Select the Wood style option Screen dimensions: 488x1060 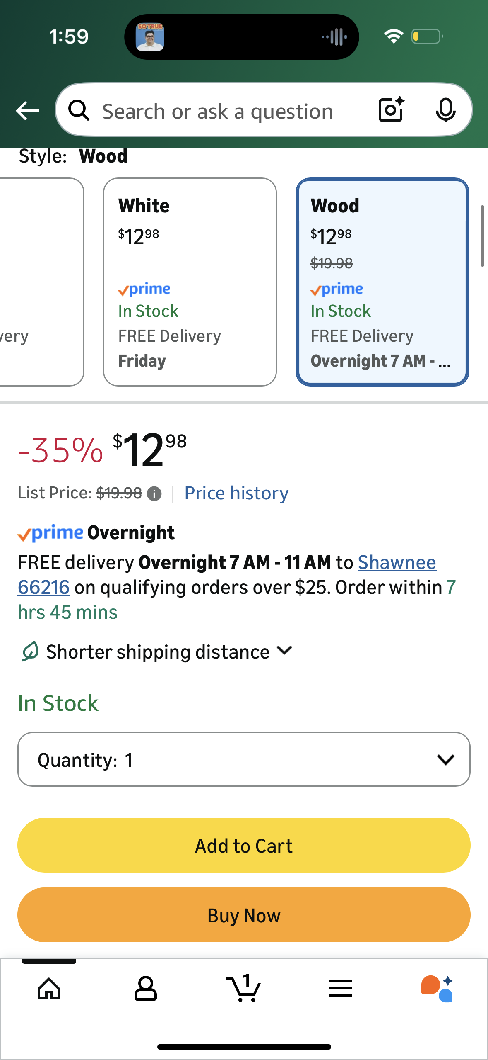pos(382,282)
